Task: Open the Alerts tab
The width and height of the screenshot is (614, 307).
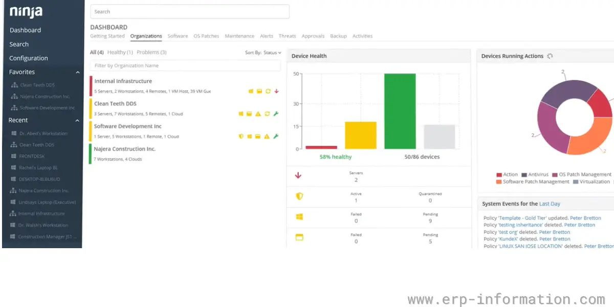Action: (x=267, y=36)
